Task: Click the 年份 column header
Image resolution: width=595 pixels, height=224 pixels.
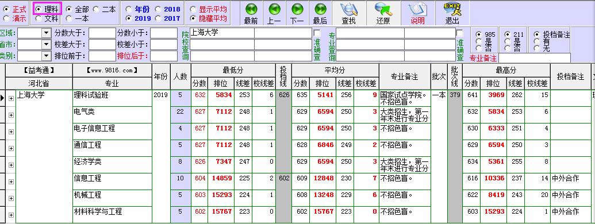Action: pyautogui.click(x=161, y=76)
